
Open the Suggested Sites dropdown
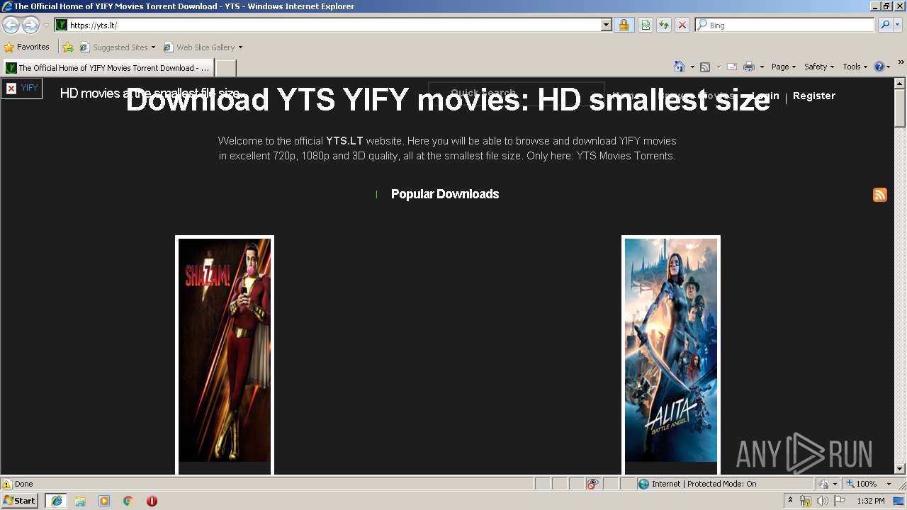click(118, 47)
